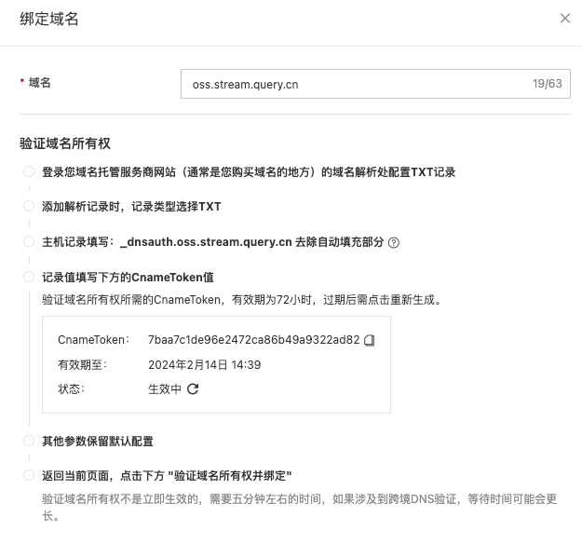Screen dimensions: 582x558
Task: Select step circle for 添加解析记录时
Action: tap(29, 207)
